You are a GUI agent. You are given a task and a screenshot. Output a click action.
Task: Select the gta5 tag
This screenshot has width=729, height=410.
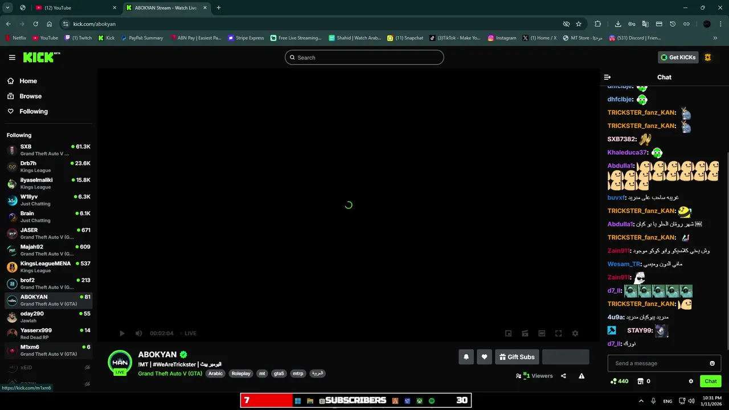[279, 374]
